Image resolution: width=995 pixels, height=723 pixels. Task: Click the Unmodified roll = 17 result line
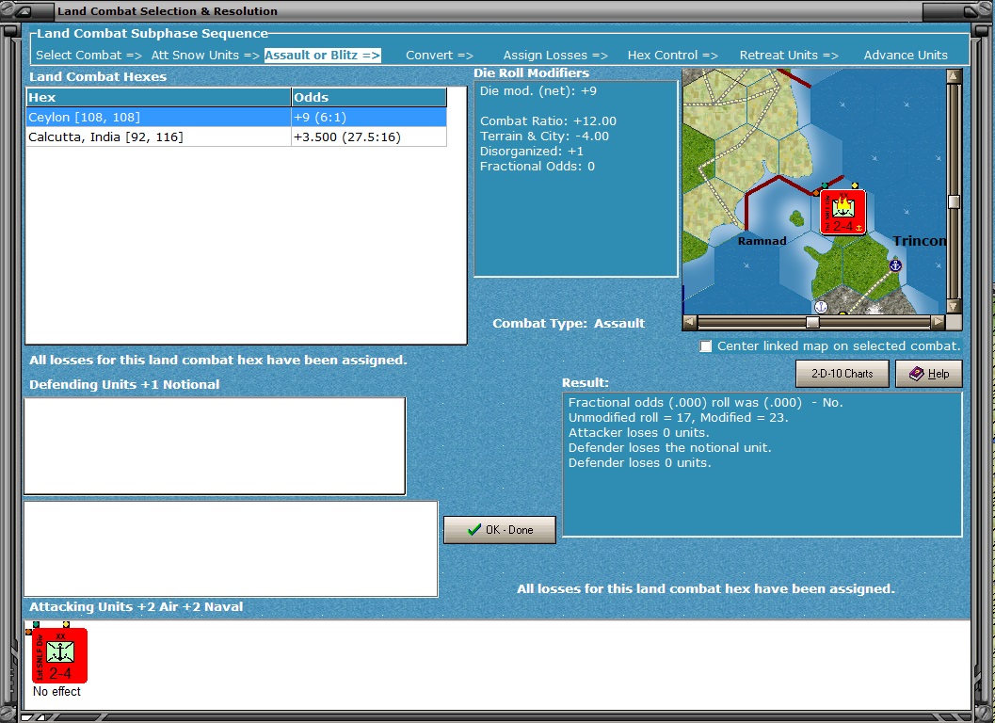(x=679, y=418)
